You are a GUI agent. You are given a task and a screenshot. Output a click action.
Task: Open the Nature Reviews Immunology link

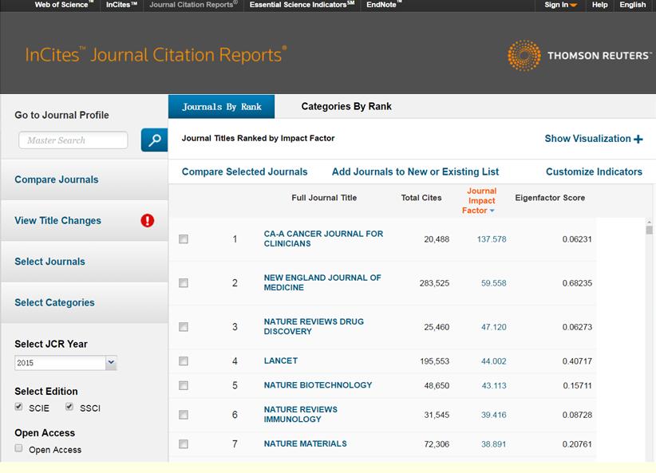click(300, 415)
